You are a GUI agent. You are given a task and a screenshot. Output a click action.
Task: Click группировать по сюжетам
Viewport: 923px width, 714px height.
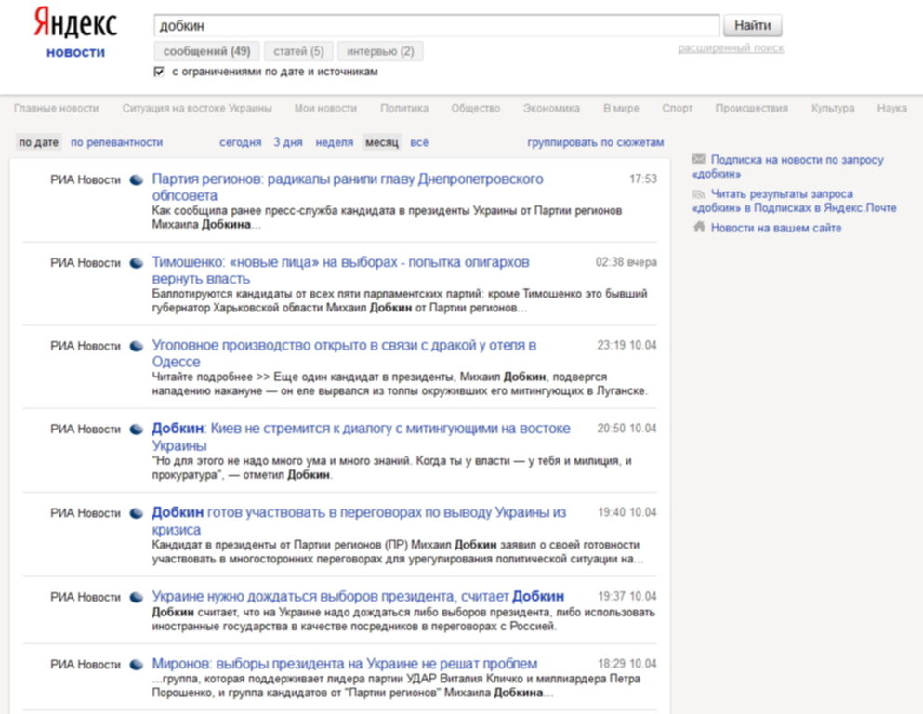coord(595,142)
